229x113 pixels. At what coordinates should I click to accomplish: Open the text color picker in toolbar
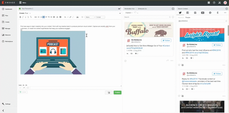point(58,17)
